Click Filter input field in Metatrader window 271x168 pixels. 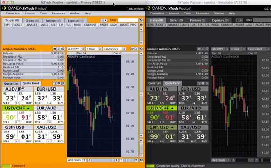tap(262, 20)
